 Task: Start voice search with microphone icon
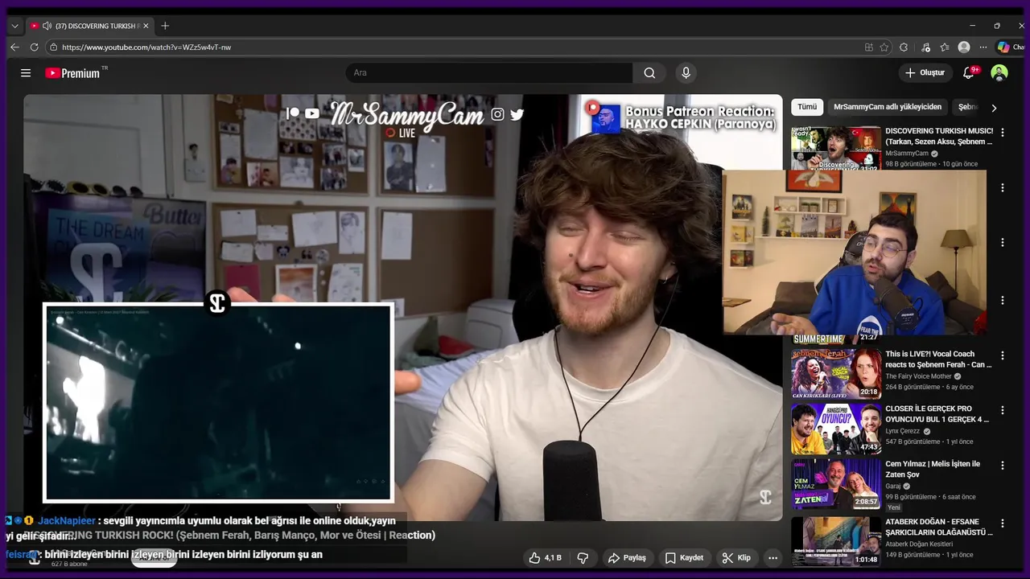pos(686,73)
